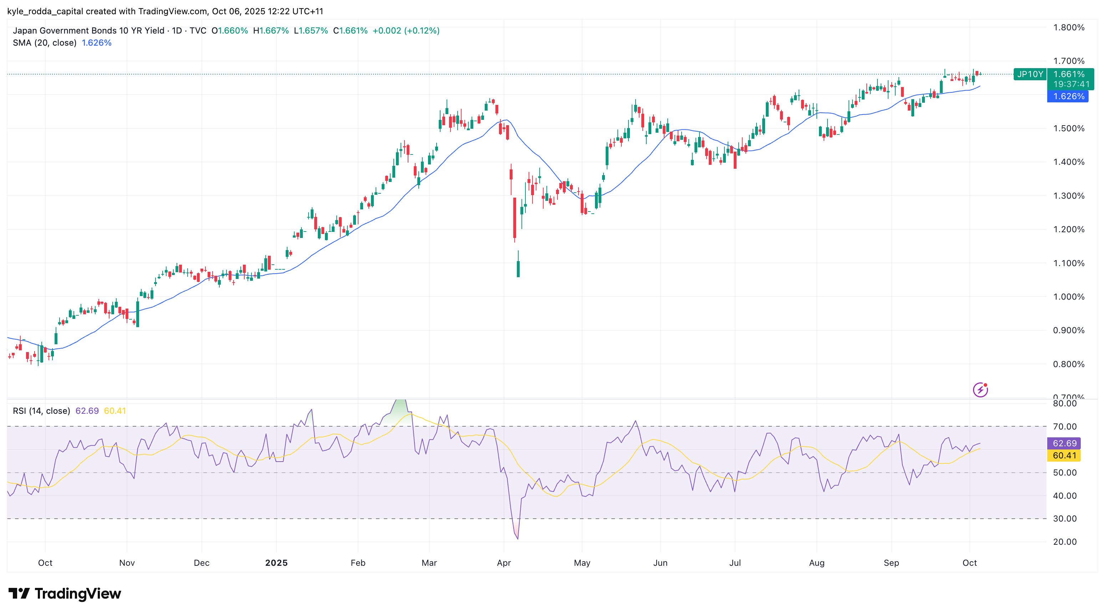Select the SMA (20, close) indicator legend
Image resolution: width=1105 pixels, height=615 pixels.
45,43
